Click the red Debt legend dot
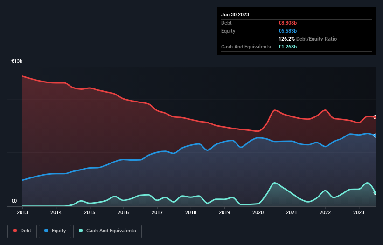383x245 pixels. (15, 231)
